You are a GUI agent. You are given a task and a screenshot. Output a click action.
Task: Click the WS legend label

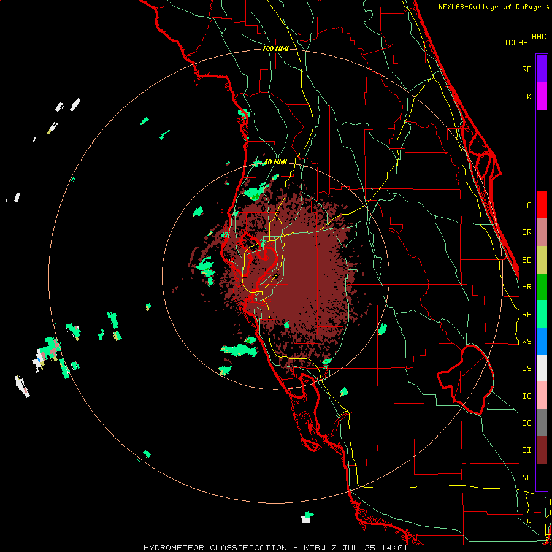[x=526, y=342]
